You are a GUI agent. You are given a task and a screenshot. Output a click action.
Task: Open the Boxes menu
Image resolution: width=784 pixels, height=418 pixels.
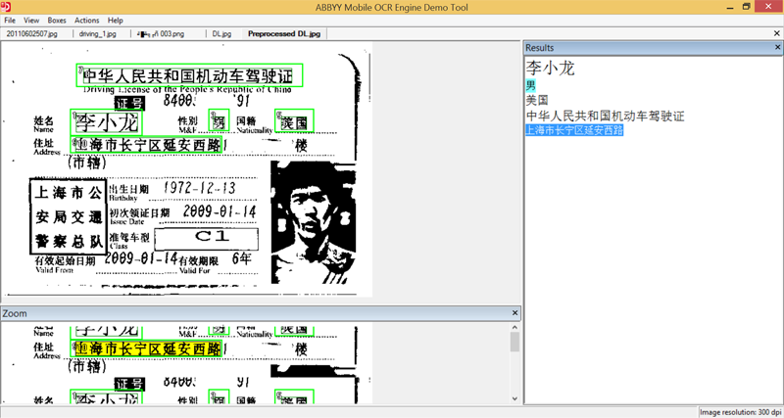point(57,20)
